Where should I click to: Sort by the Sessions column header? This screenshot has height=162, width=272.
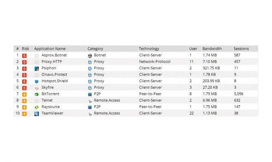[x=241, y=49]
